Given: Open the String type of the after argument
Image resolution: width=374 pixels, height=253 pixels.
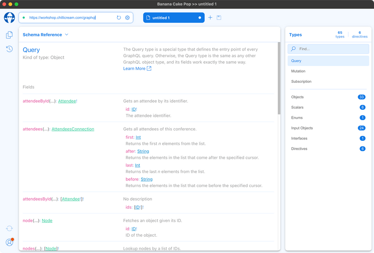Looking at the screenshot, I should click(143, 152).
